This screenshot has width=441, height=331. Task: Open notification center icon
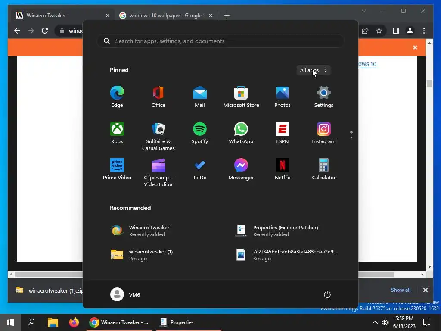tap(427, 322)
